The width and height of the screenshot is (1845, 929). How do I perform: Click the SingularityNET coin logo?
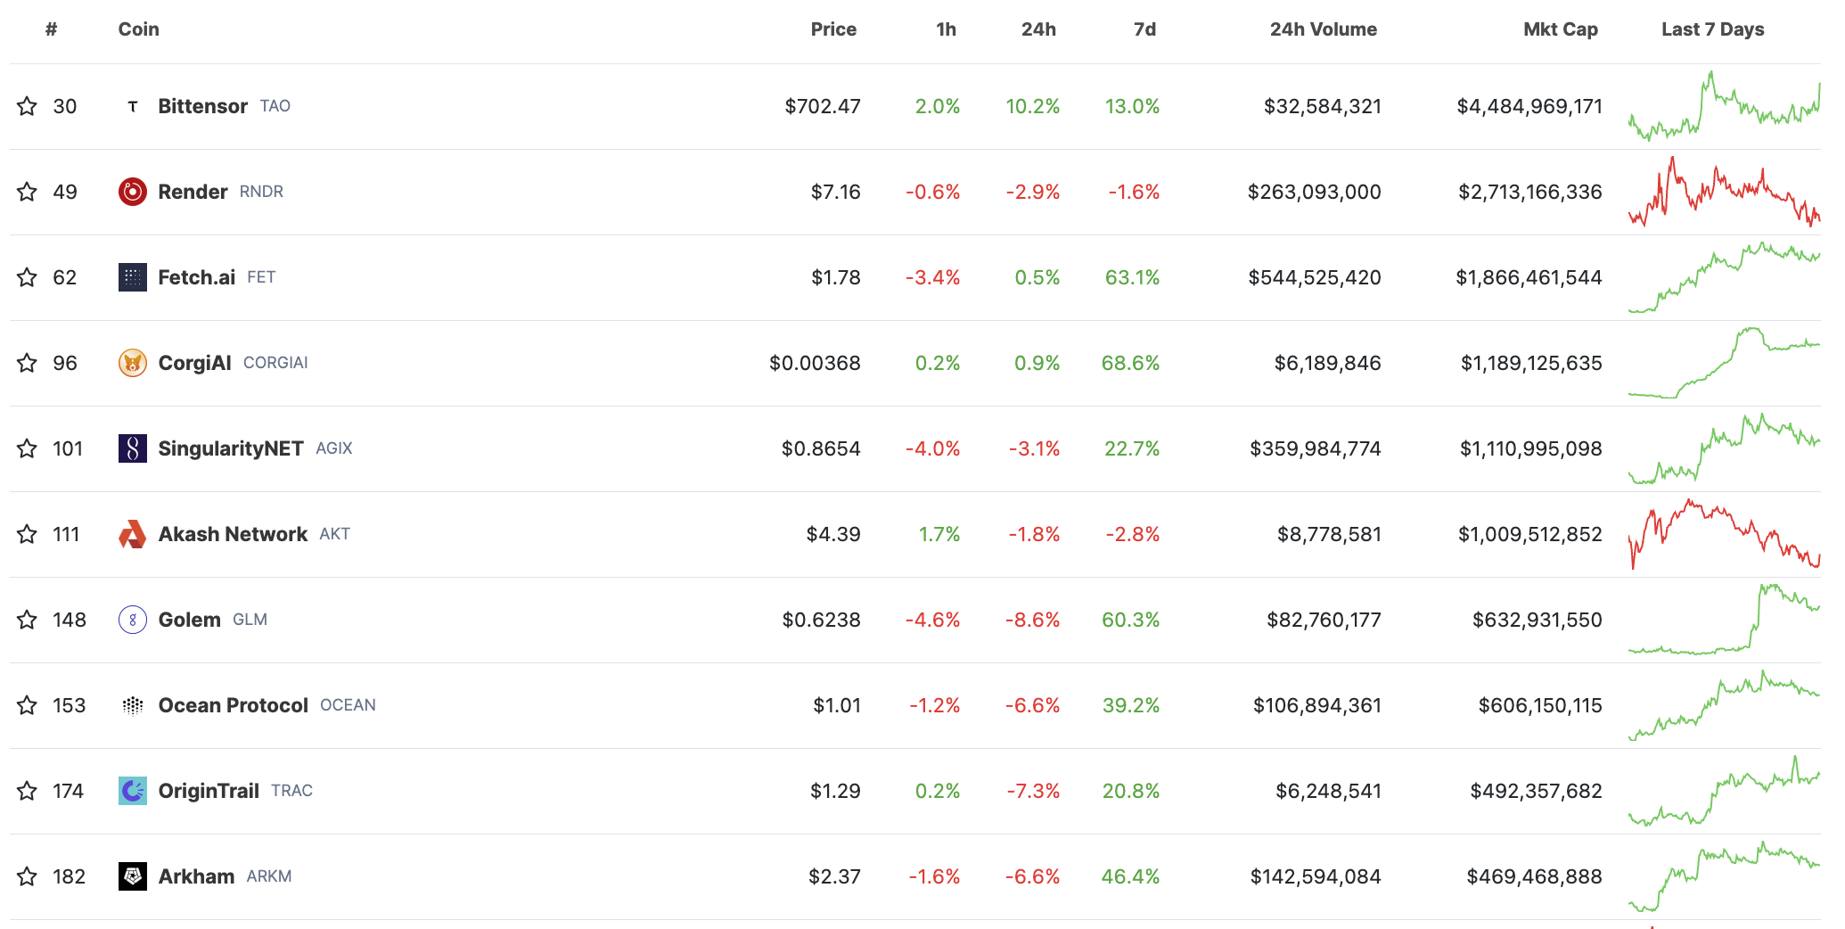click(x=133, y=448)
